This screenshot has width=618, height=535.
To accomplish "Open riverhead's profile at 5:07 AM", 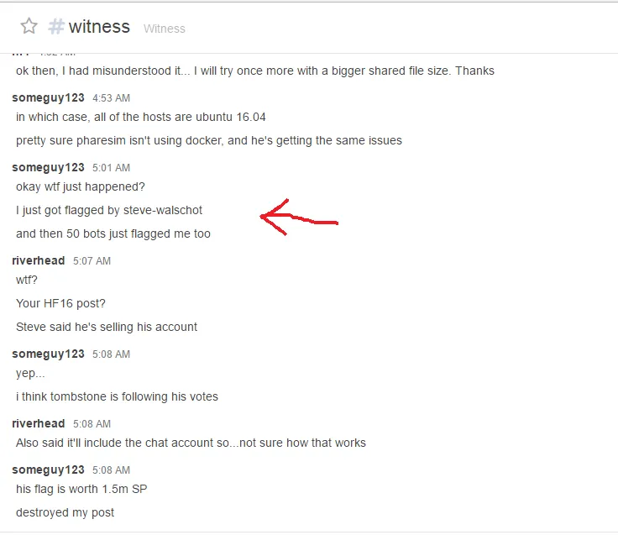I will coord(39,260).
